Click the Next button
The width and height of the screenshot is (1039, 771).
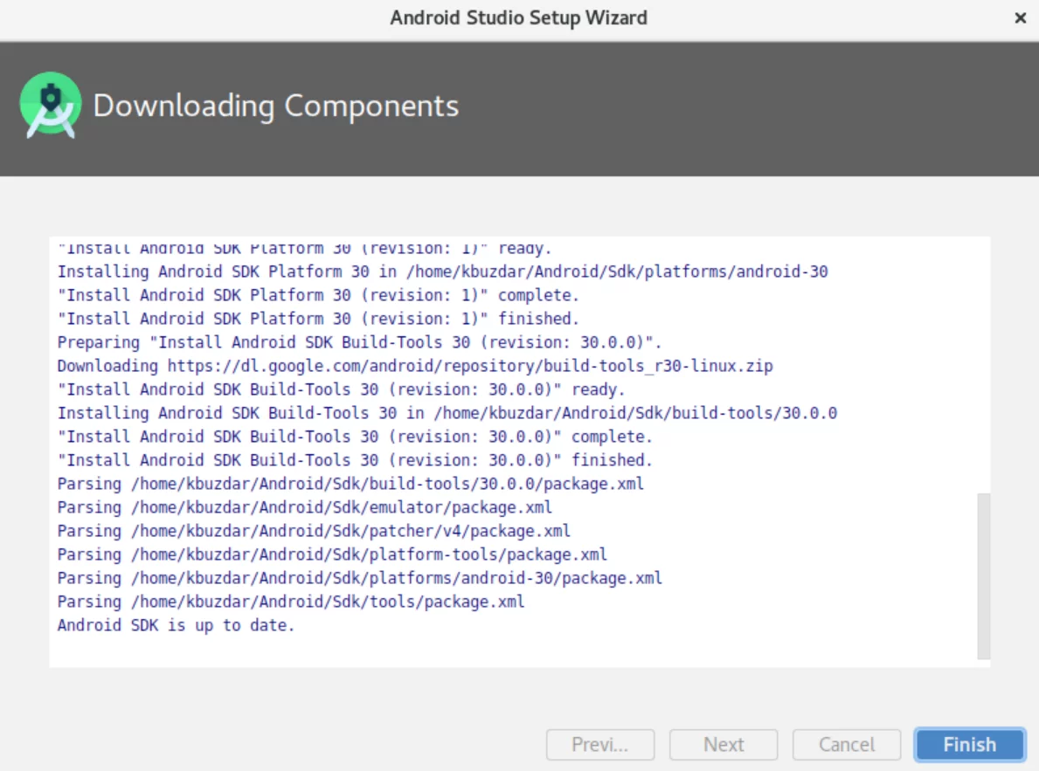click(x=723, y=745)
